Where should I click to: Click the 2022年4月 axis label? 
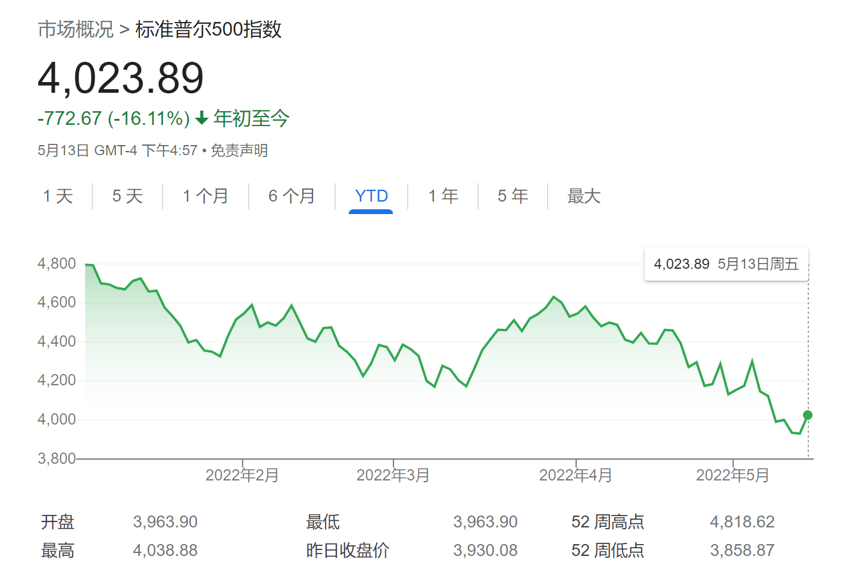tap(576, 475)
